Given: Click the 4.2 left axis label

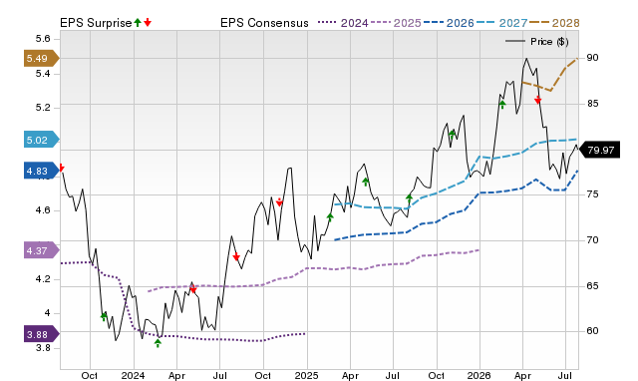Looking at the screenshot, I should 43,279.
